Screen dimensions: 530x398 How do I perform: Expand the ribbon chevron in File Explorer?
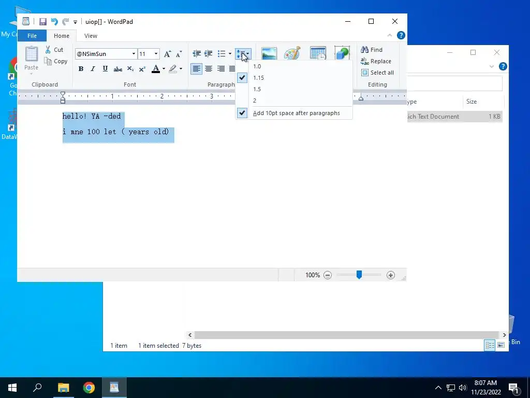pos(492,66)
